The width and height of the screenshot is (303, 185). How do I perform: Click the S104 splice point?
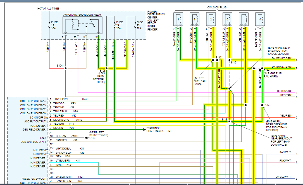tap(66, 68)
